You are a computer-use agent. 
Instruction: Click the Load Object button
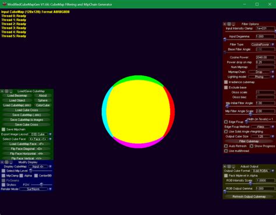[x=17, y=100]
